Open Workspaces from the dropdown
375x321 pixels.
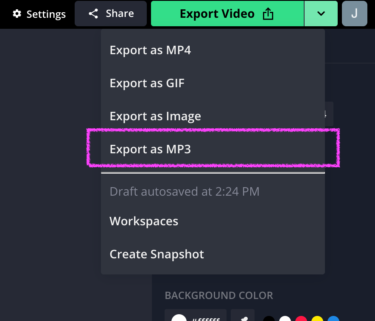pyautogui.click(x=144, y=221)
